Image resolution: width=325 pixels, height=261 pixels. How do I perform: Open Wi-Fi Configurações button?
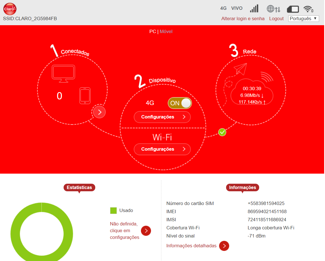[x=162, y=149]
